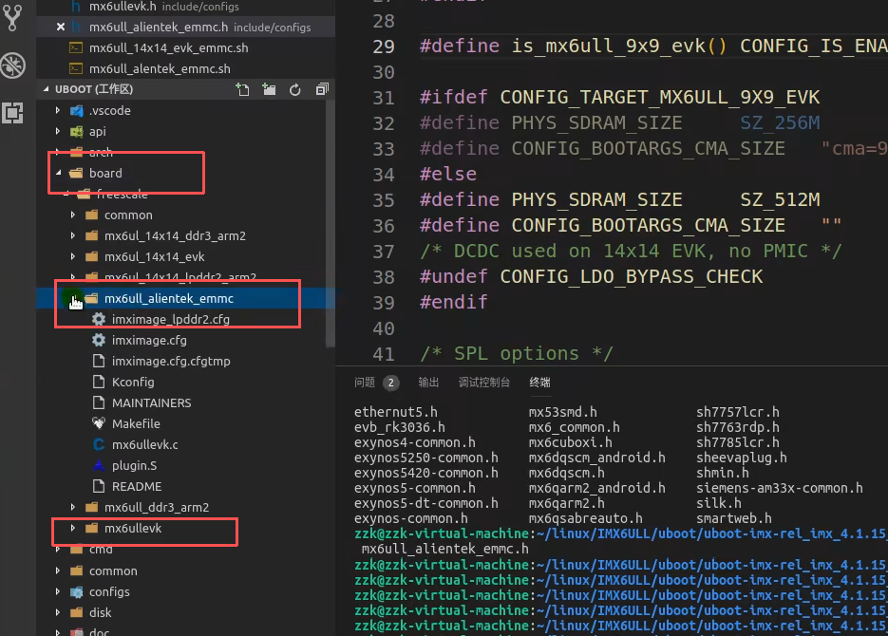The width and height of the screenshot is (888, 636).
Task: Open imximage_lpddr2.cfg file
Action: 170,319
